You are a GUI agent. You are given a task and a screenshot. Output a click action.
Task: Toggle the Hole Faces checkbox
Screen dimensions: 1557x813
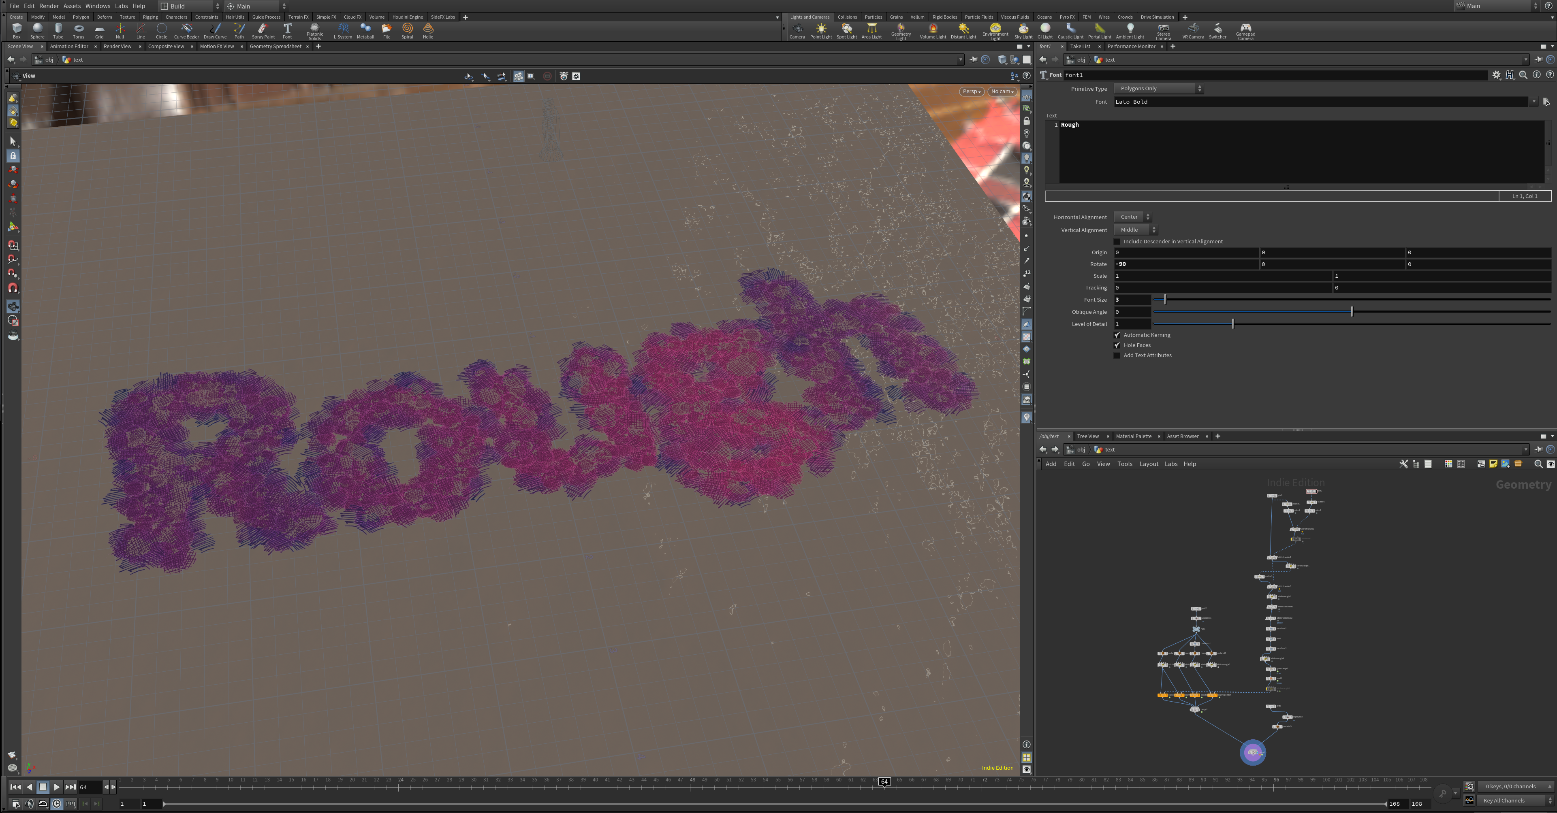pyautogui.click(x=1117, y=345)
